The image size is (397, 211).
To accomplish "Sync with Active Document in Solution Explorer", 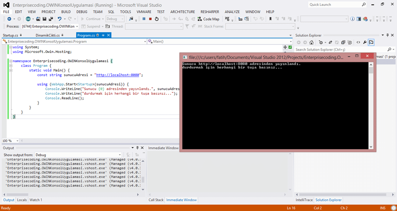I will point(330,43).
